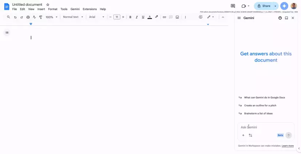Open the zoom level dropdown at 100%
This screenshot has width=301, height=154.
click(52, 17)
